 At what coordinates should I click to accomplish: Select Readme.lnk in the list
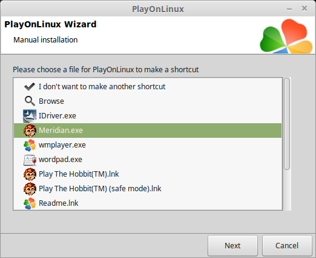(x=58, y=203)
